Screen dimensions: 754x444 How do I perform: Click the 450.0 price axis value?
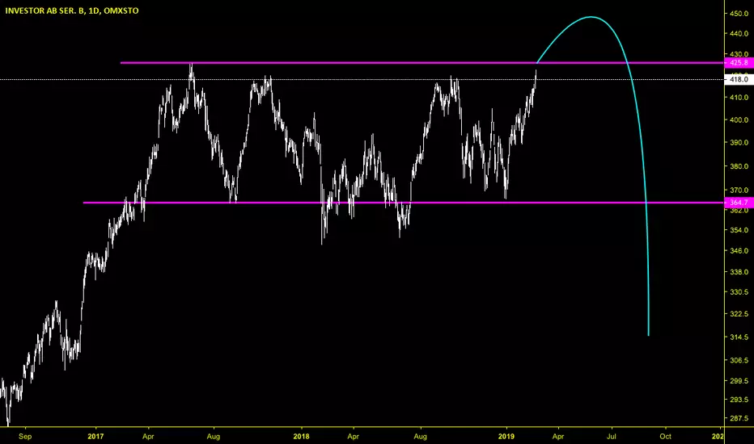739,14
